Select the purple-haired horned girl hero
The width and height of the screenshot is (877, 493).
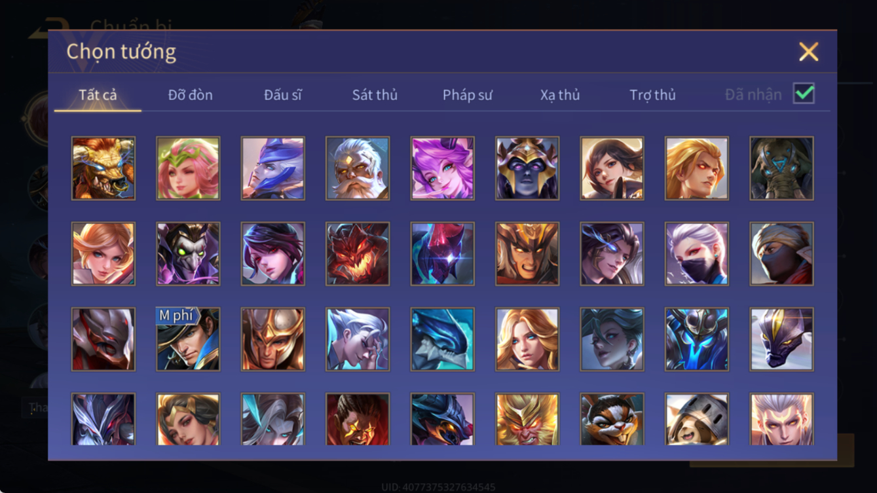coord(443,168)
